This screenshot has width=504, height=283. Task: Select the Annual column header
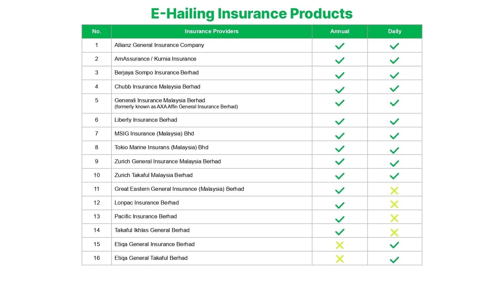340,31
